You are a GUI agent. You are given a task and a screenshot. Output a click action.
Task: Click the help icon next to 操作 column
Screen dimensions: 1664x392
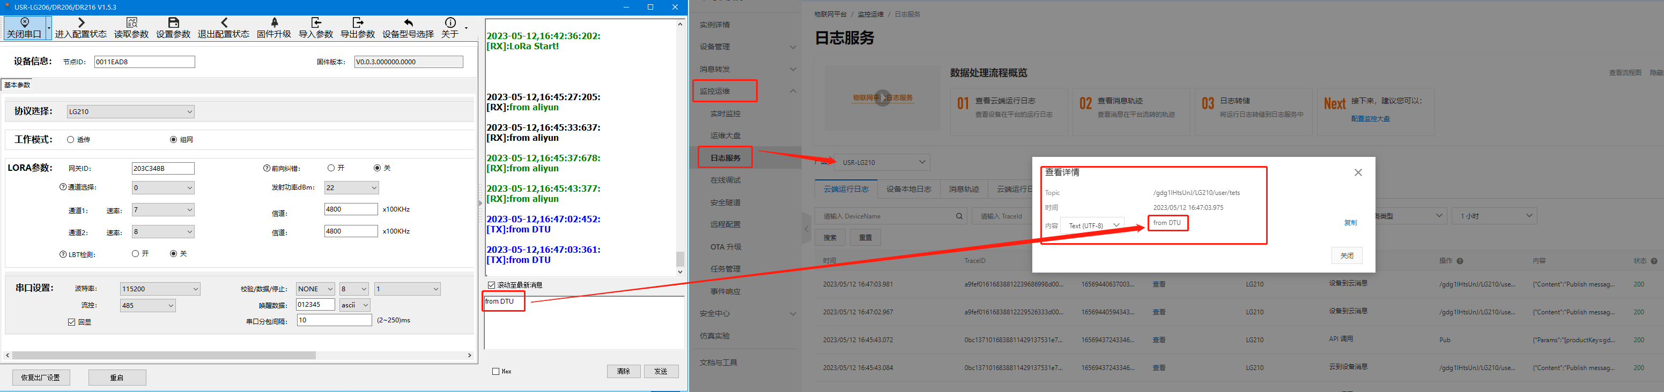[1460, 261]
